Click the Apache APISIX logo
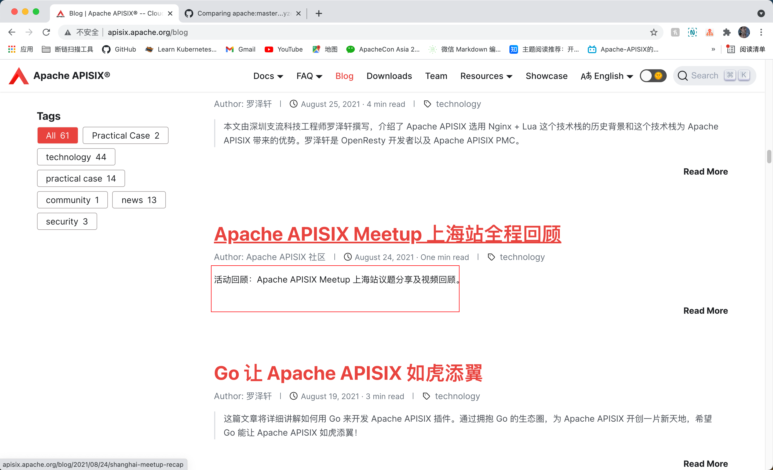Viewport: 773px width, 470px height. (x=19, y=76)
